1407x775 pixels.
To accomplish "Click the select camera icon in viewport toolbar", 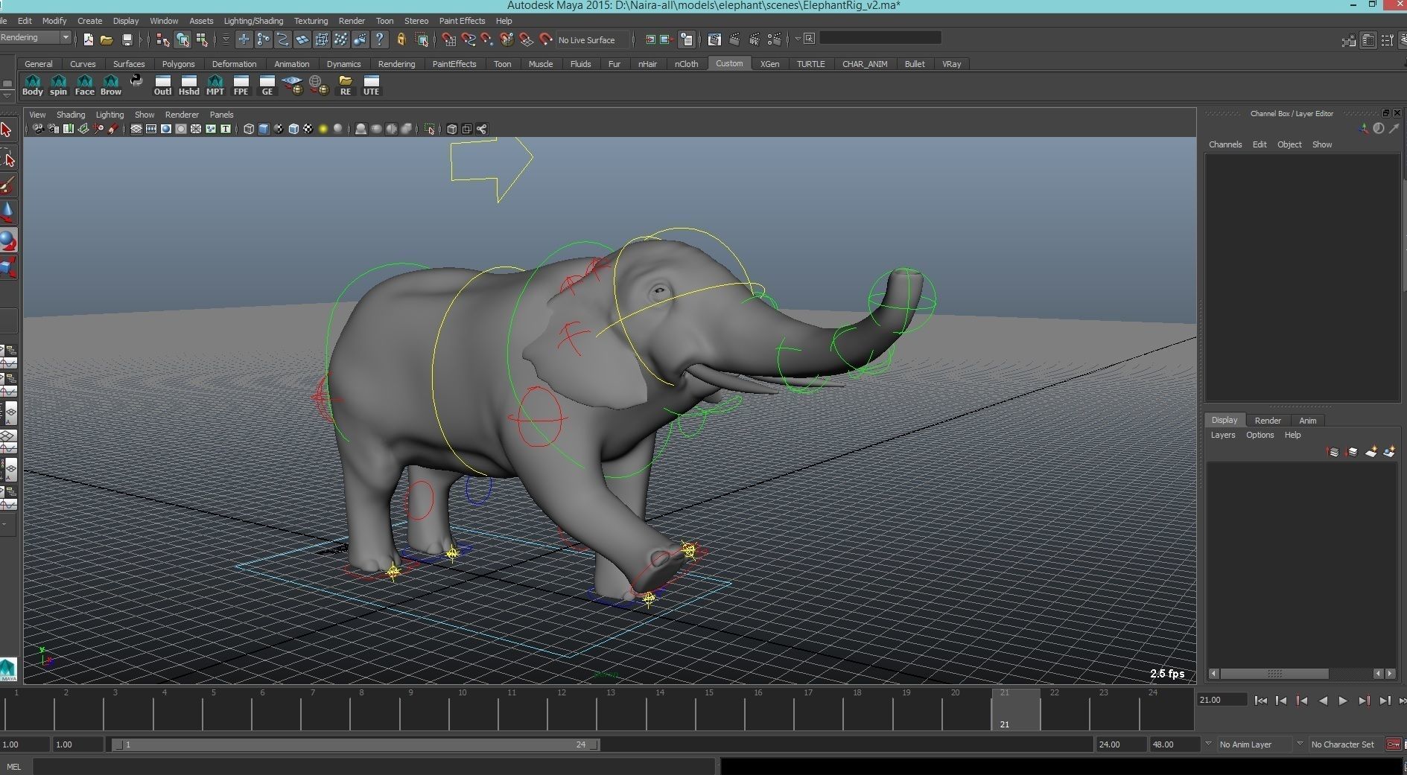I will (x=38, y=129).
